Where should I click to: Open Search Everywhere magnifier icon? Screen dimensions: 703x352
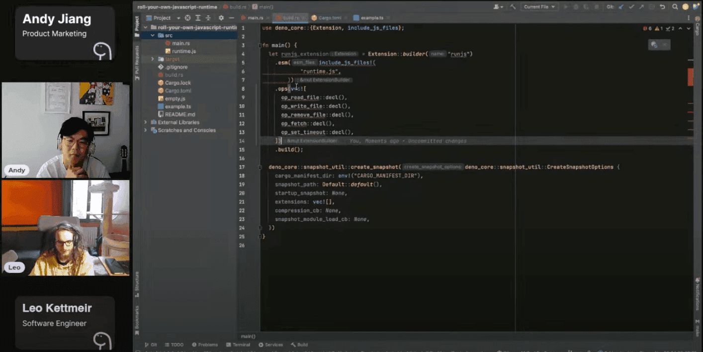pos(675,7)
